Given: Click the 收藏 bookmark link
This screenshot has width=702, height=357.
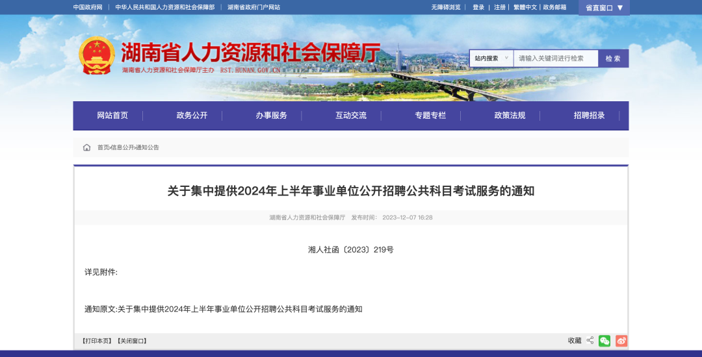Looking at the screenshot, I should (575, 341).
